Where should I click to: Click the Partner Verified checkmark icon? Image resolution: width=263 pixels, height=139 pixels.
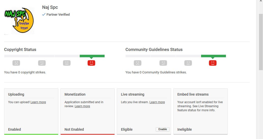click(x=44, y=14)
